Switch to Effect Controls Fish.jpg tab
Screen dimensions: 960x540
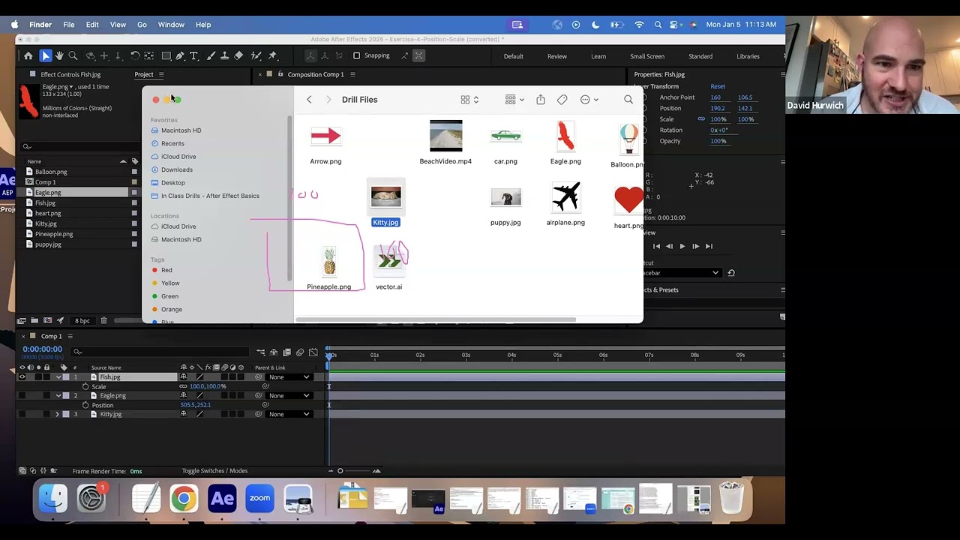pyautogui.click(x=70, y=74)
